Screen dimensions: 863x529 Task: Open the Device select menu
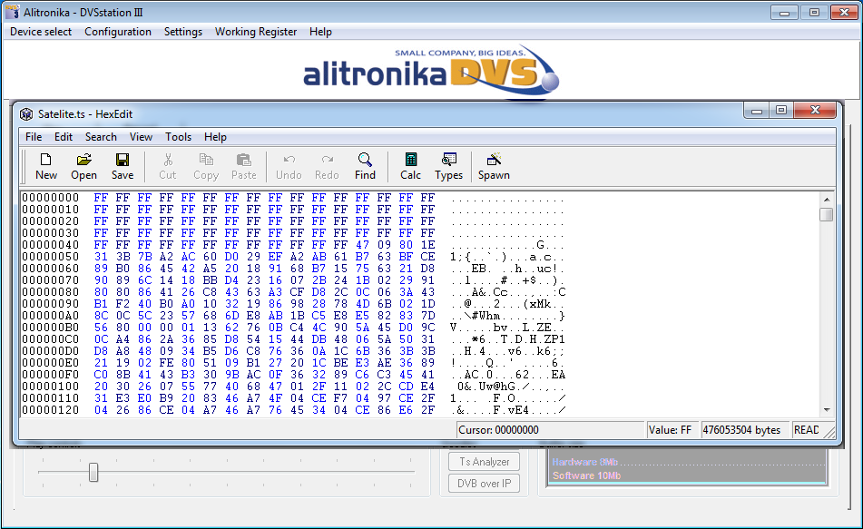click(x=41, y=32)
